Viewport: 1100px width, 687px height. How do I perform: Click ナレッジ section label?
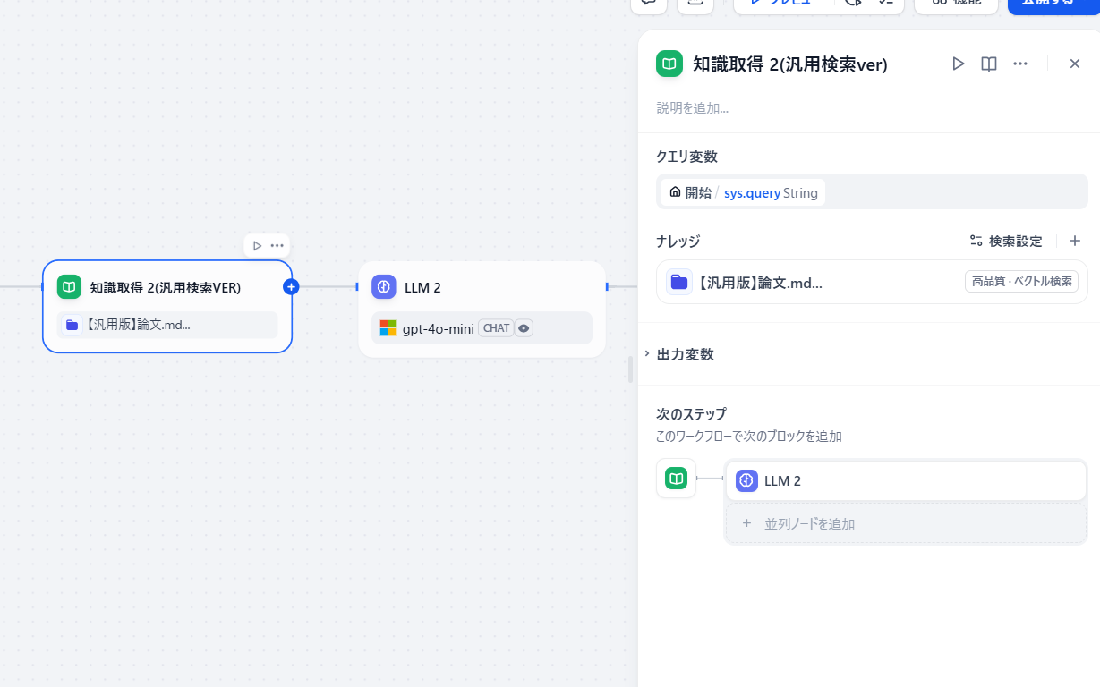pos(678,242)
